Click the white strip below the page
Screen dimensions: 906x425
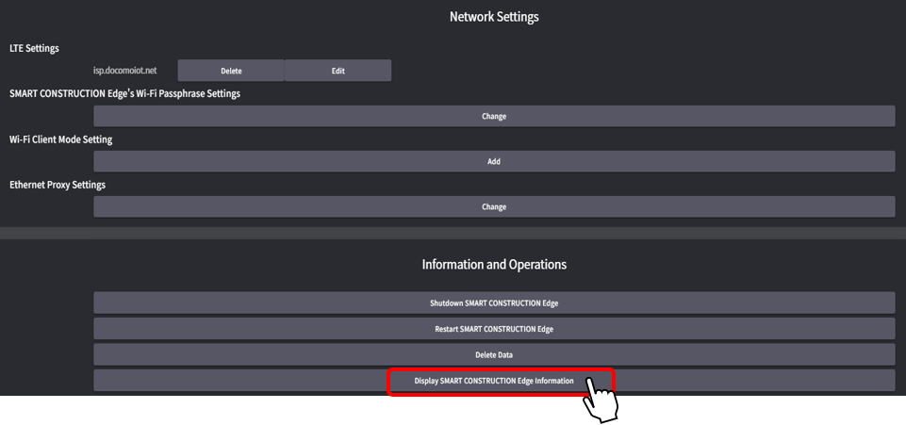[283, 411]
